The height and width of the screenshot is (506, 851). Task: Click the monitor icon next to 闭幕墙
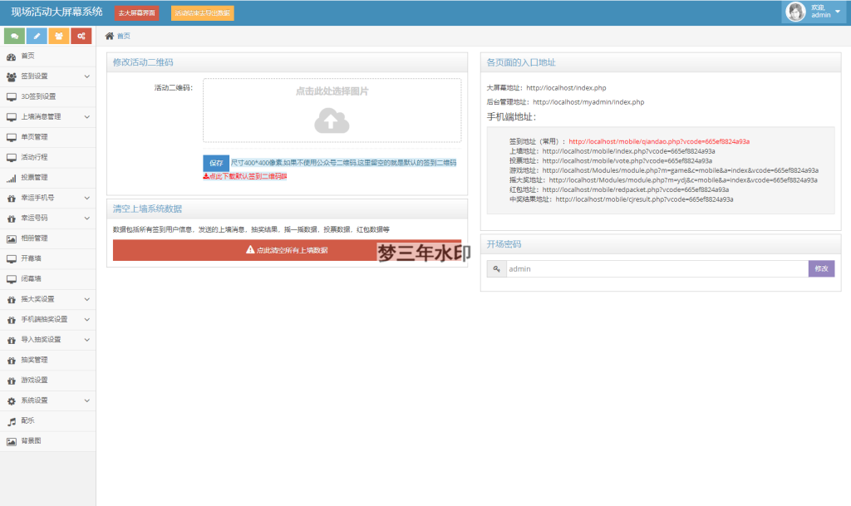pos(12,279)
